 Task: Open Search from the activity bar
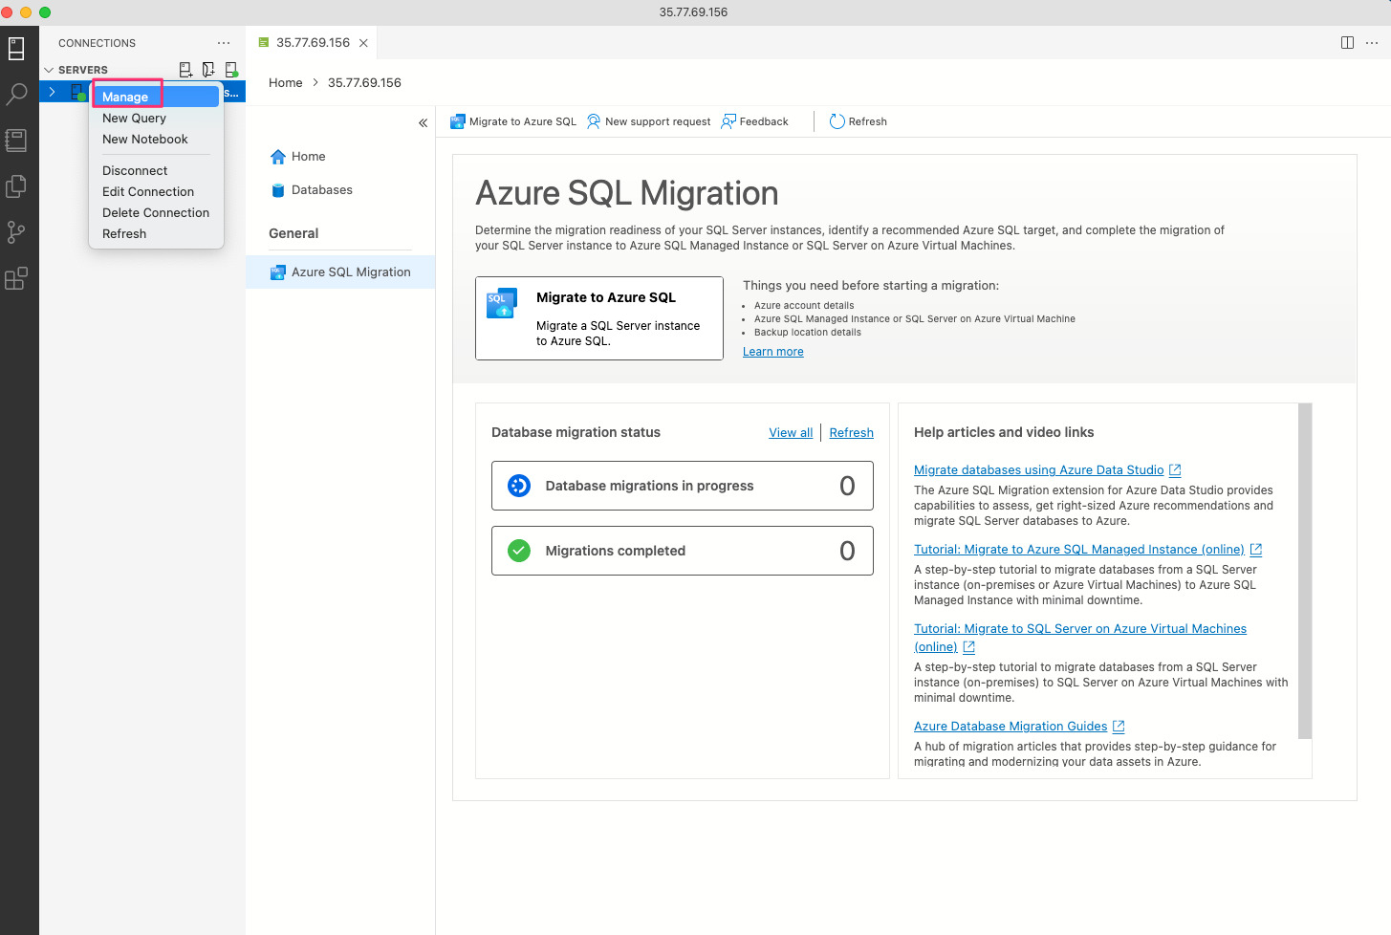[x=15, y=94]
